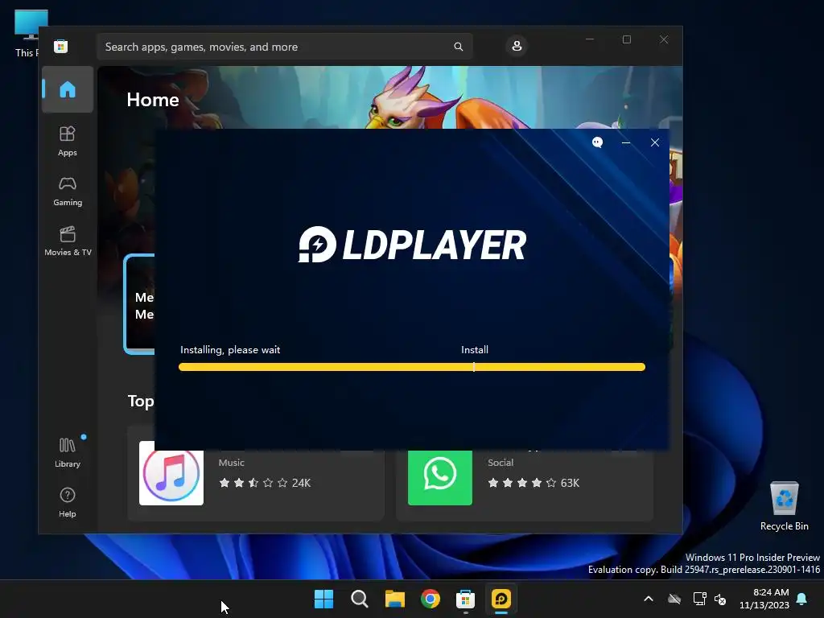Select the Recycle Bin desktop icon
The width and height of the screenshot is (824, 618).
pyautogui.click(x=784, y=506)
